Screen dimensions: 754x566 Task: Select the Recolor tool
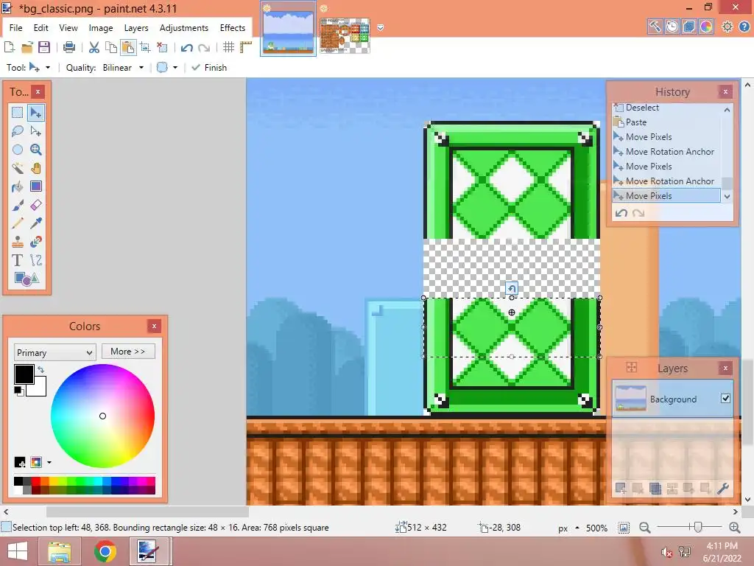click(x=35, y=242)
